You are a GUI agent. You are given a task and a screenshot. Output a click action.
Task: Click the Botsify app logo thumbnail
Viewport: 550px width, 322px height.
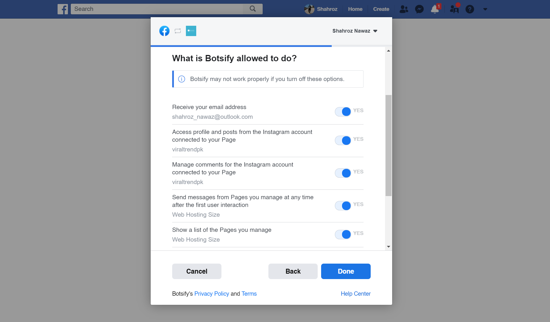(x=191, y=31)
